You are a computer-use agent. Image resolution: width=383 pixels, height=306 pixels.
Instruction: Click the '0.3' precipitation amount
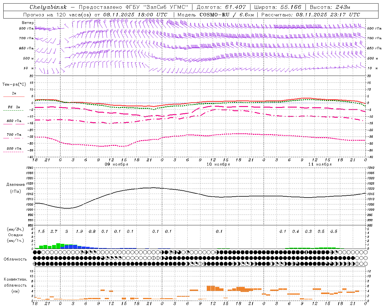(x=308, y=232)
